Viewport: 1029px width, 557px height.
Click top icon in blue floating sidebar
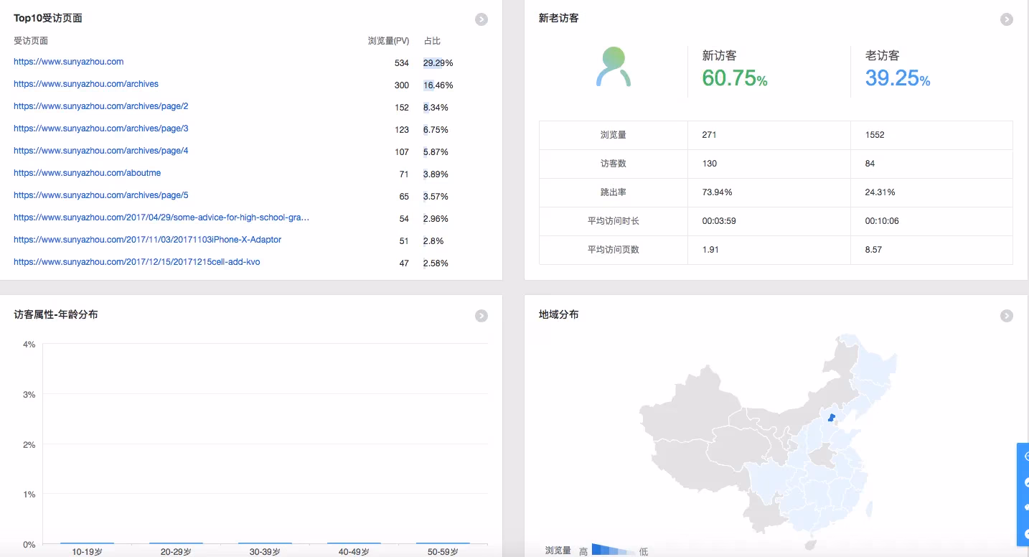point(1025,457)
